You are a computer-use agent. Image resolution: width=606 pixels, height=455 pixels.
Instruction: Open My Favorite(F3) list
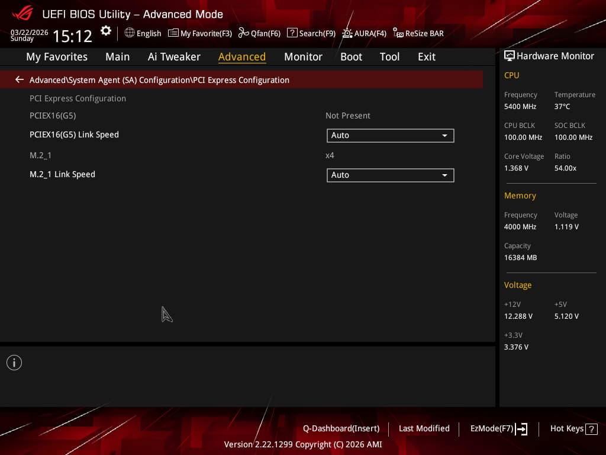point(200,33)
